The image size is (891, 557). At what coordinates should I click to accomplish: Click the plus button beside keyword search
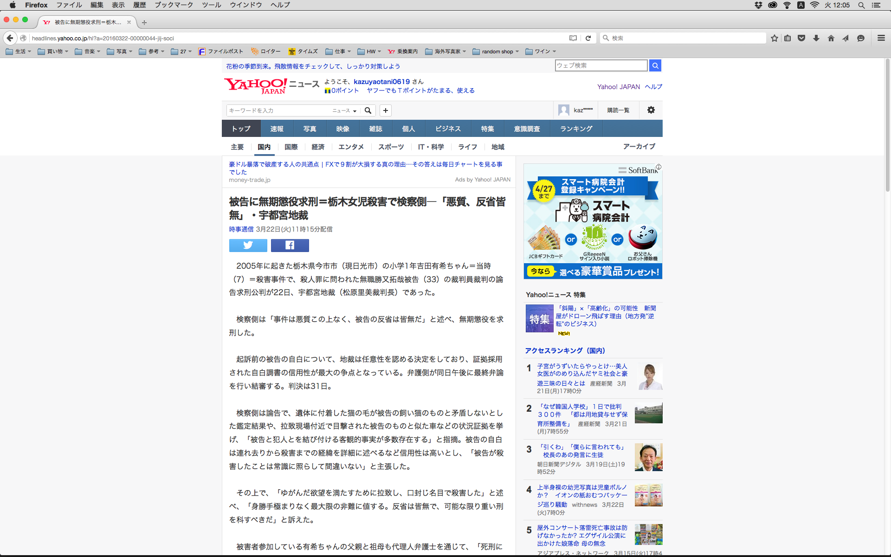pos(385,110)
